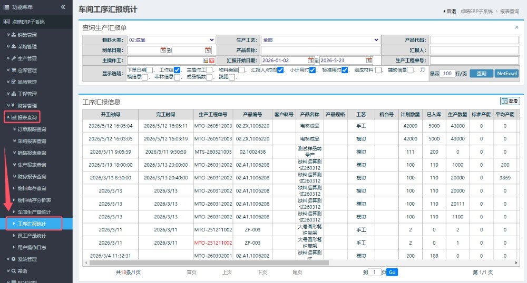
Task: Click the 下页 pagination link
Action: (x=262, y=272)
